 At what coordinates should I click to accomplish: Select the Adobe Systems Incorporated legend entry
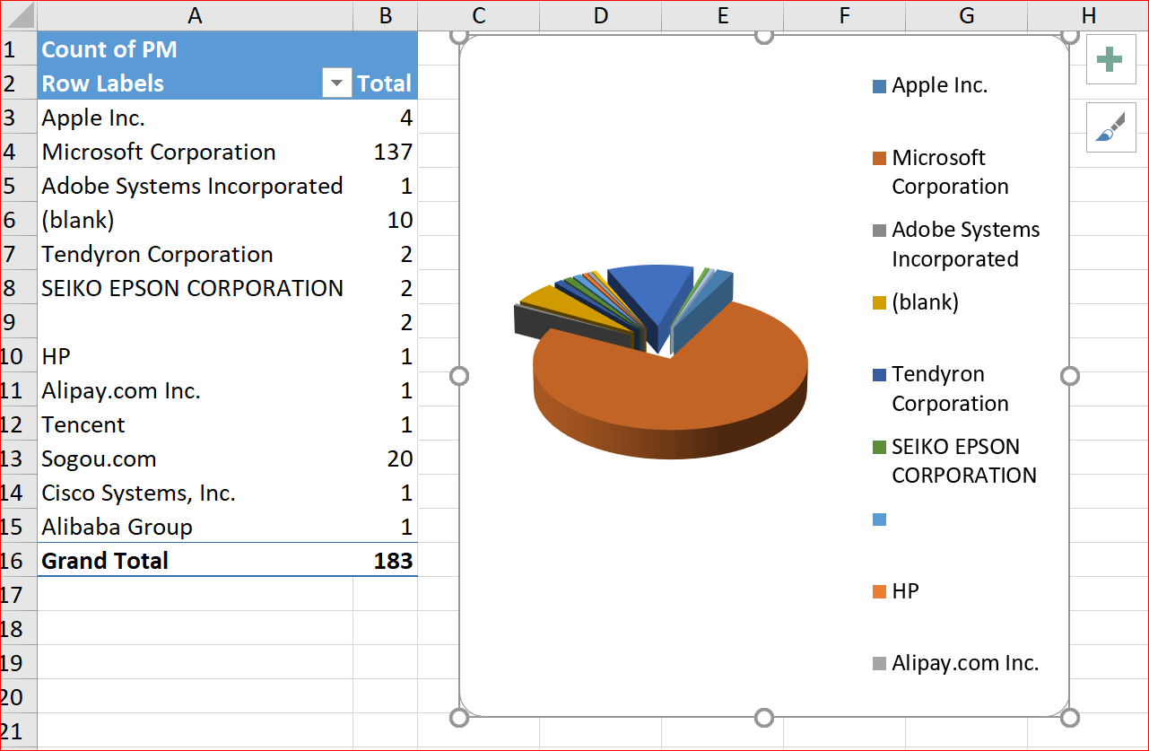point(956,244)
